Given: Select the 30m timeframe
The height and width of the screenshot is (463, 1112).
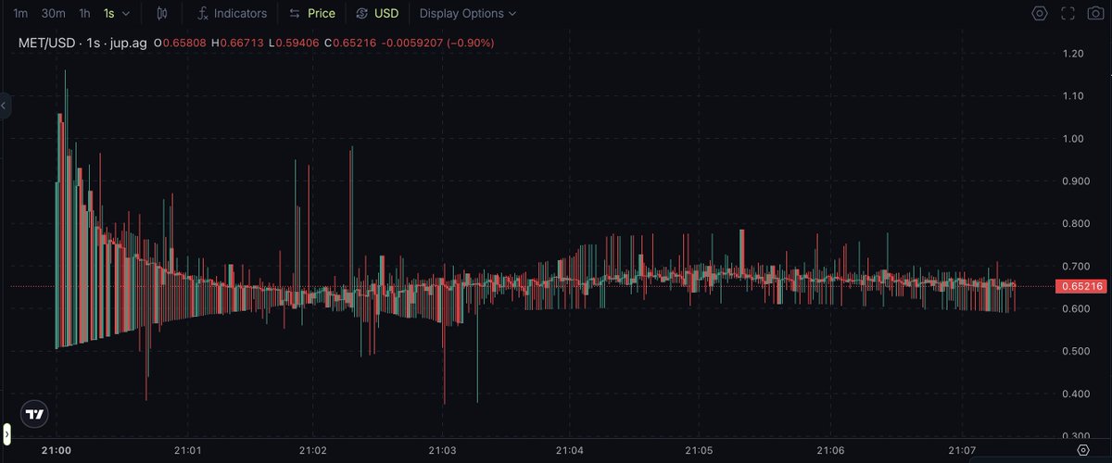Looking at the screenshot, I should [53, 14].
